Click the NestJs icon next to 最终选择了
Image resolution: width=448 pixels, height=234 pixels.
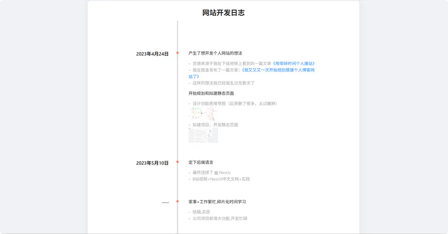click(216, 173)
